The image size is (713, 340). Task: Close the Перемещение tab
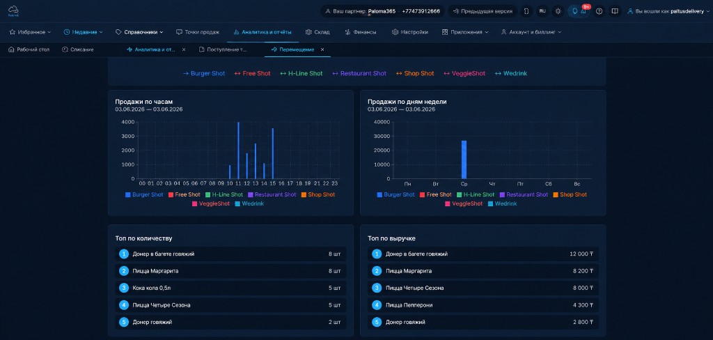[322, 49]
